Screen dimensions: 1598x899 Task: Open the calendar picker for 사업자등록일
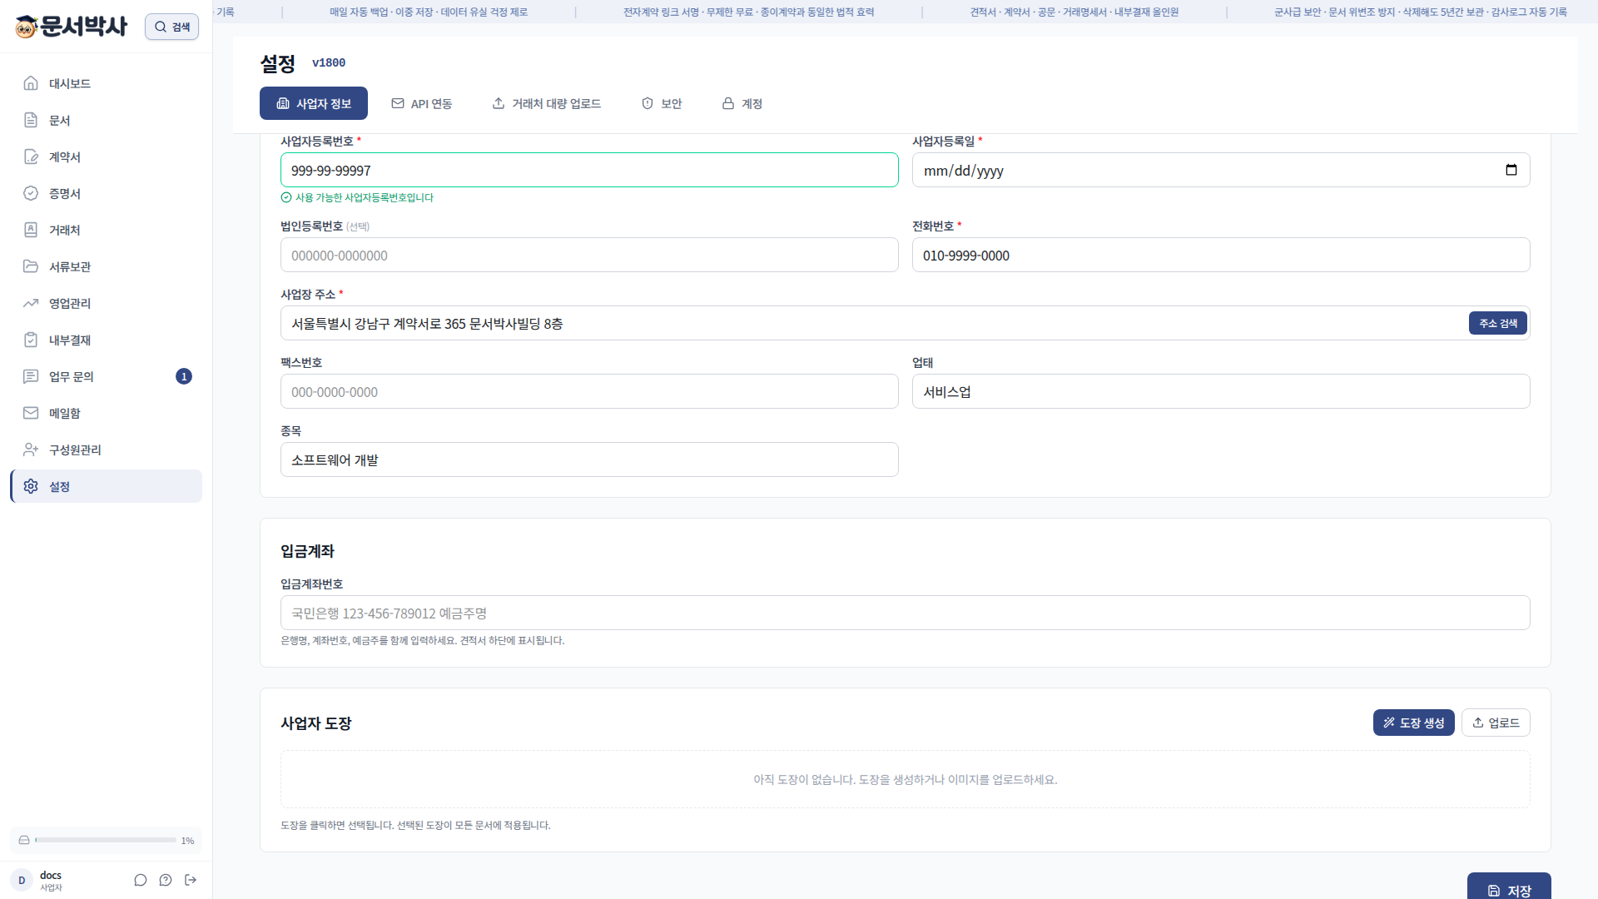(x=1511, y=170)
